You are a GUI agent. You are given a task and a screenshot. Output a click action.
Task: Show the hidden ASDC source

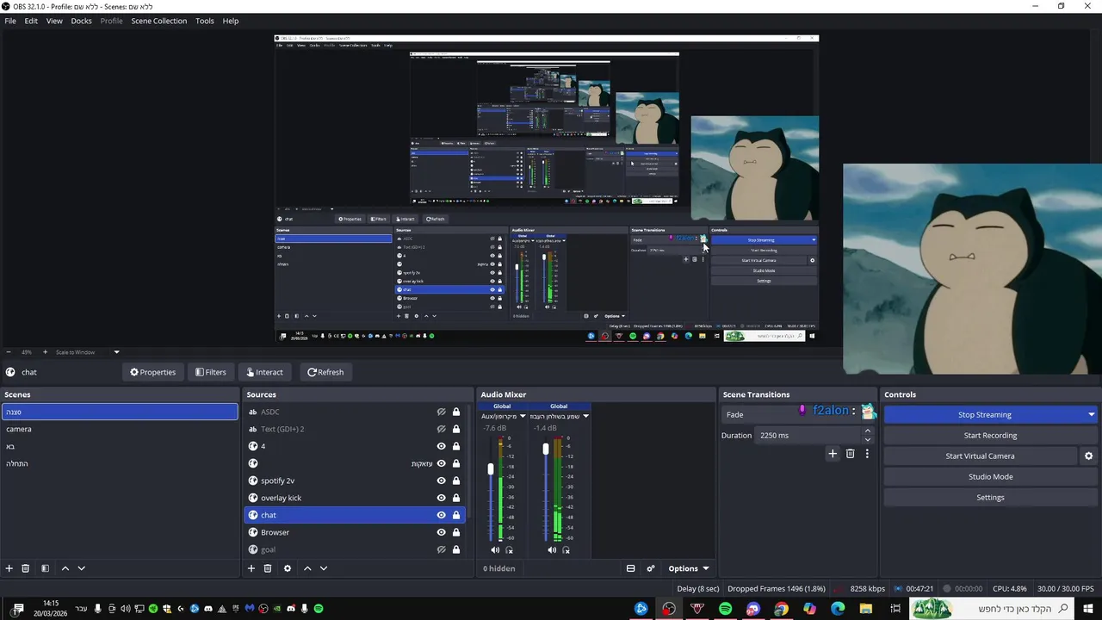pyautogui.click(x=441, y=412)
